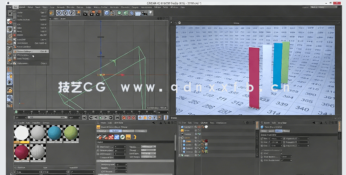
Task: Click the Record Active Objects button
Action: coord(124,117)
